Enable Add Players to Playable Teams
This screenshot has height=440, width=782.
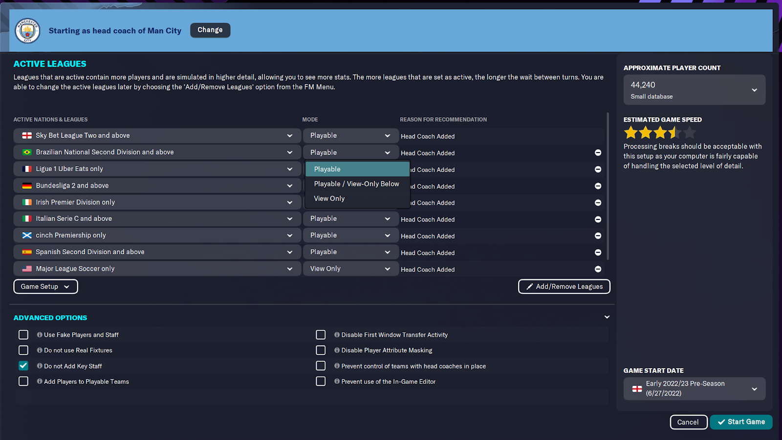click(x=23, y=381)
